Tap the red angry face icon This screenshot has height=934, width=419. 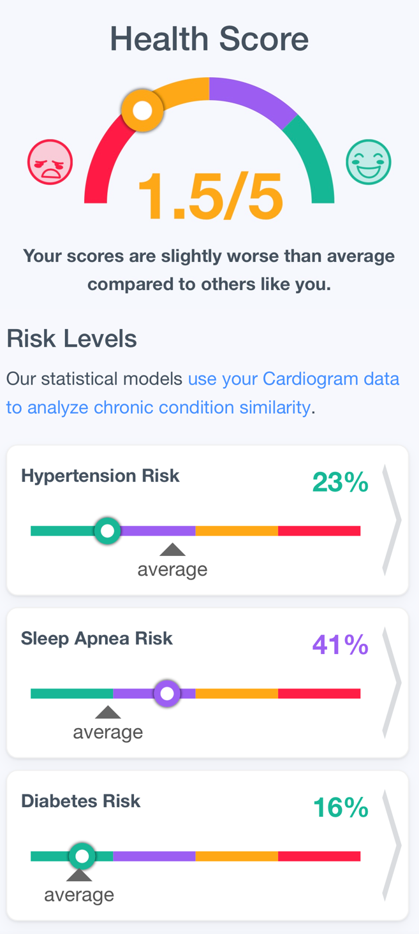pos(50,163)
